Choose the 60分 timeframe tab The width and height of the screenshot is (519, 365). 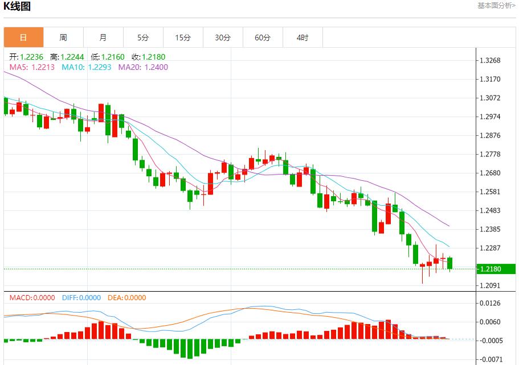263,38
